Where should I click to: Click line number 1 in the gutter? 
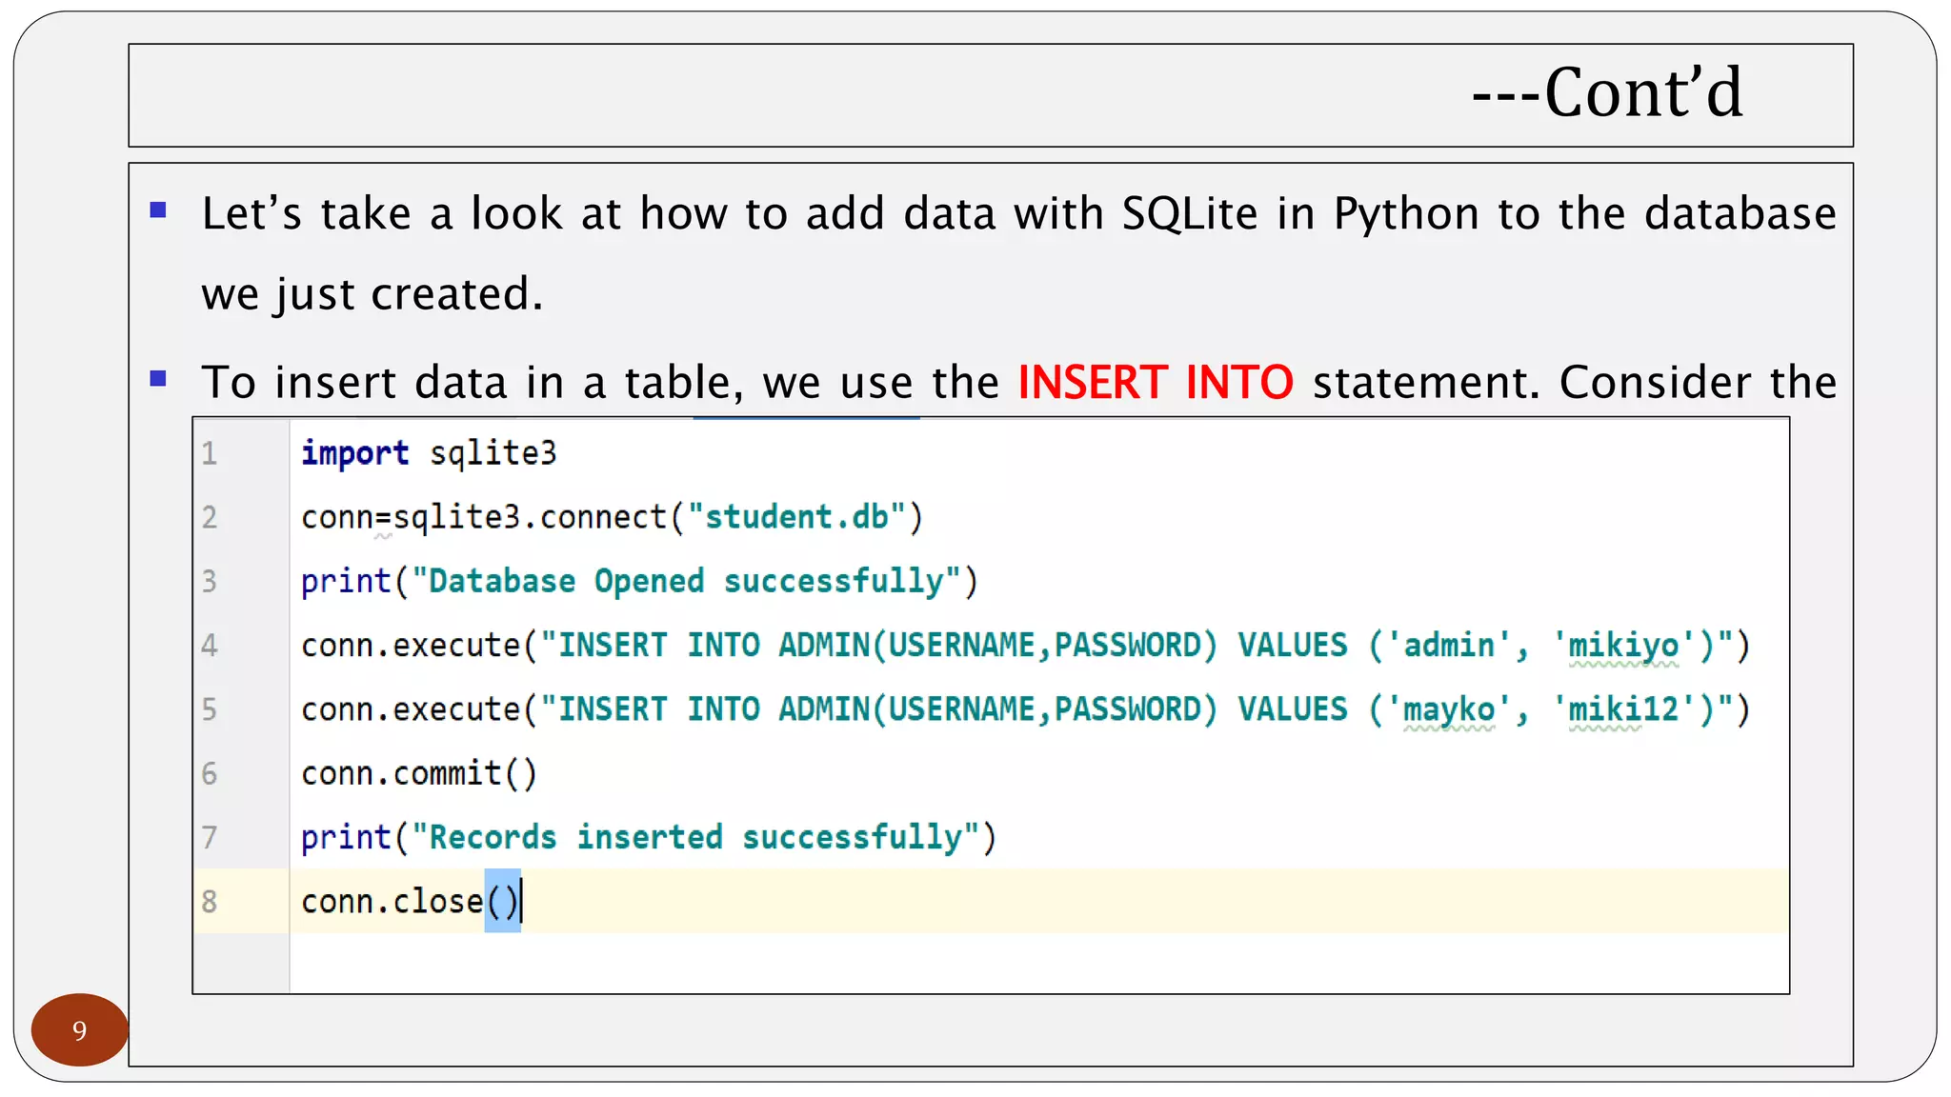point(210,453)
